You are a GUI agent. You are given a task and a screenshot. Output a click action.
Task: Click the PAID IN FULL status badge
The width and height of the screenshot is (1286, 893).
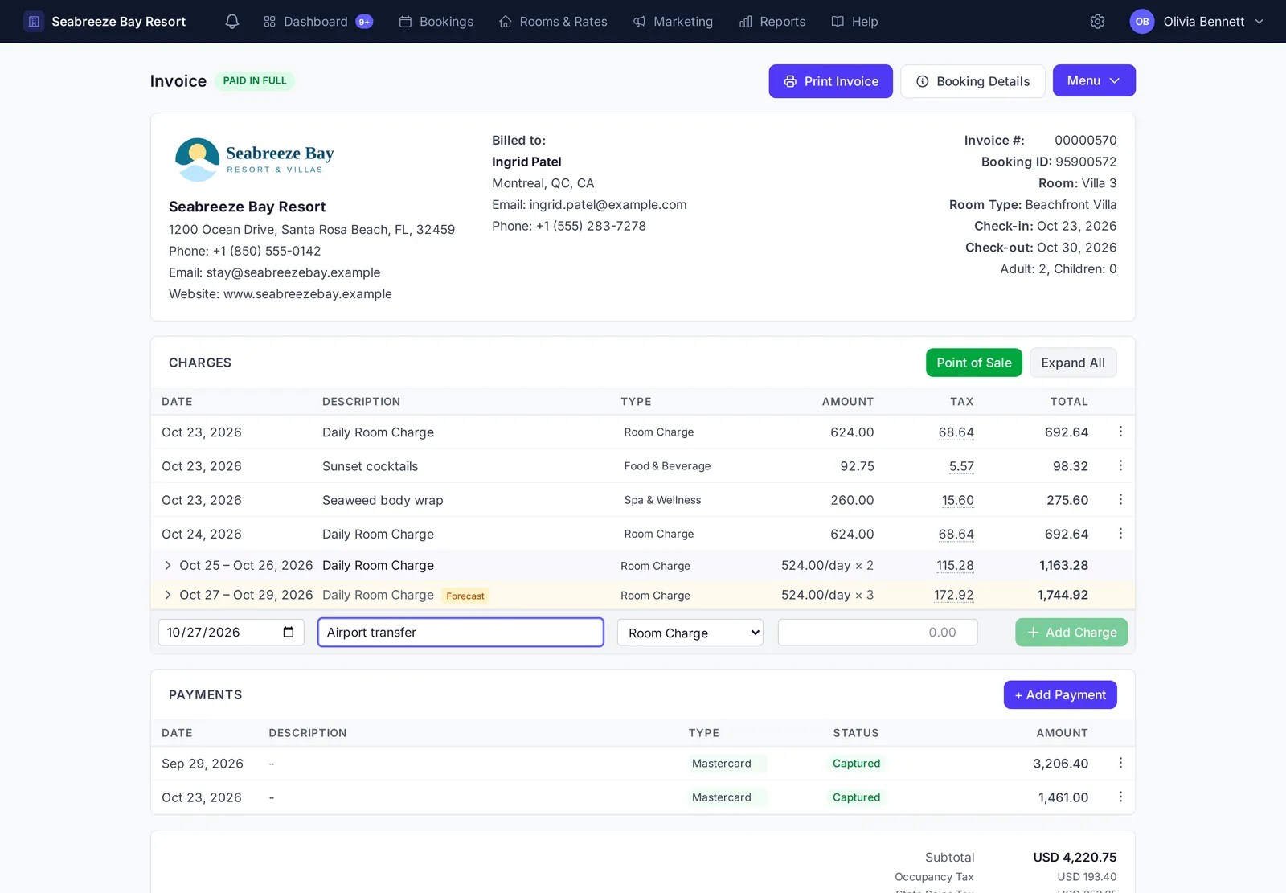pos(255,80)
